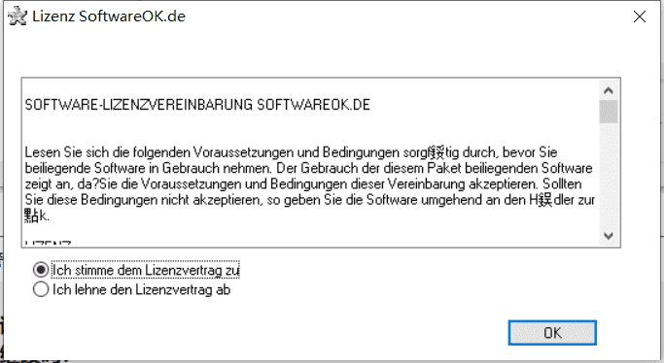Click the SoftwareOK star icon in title bar
The image size is (664, 363).
(17, 16)
